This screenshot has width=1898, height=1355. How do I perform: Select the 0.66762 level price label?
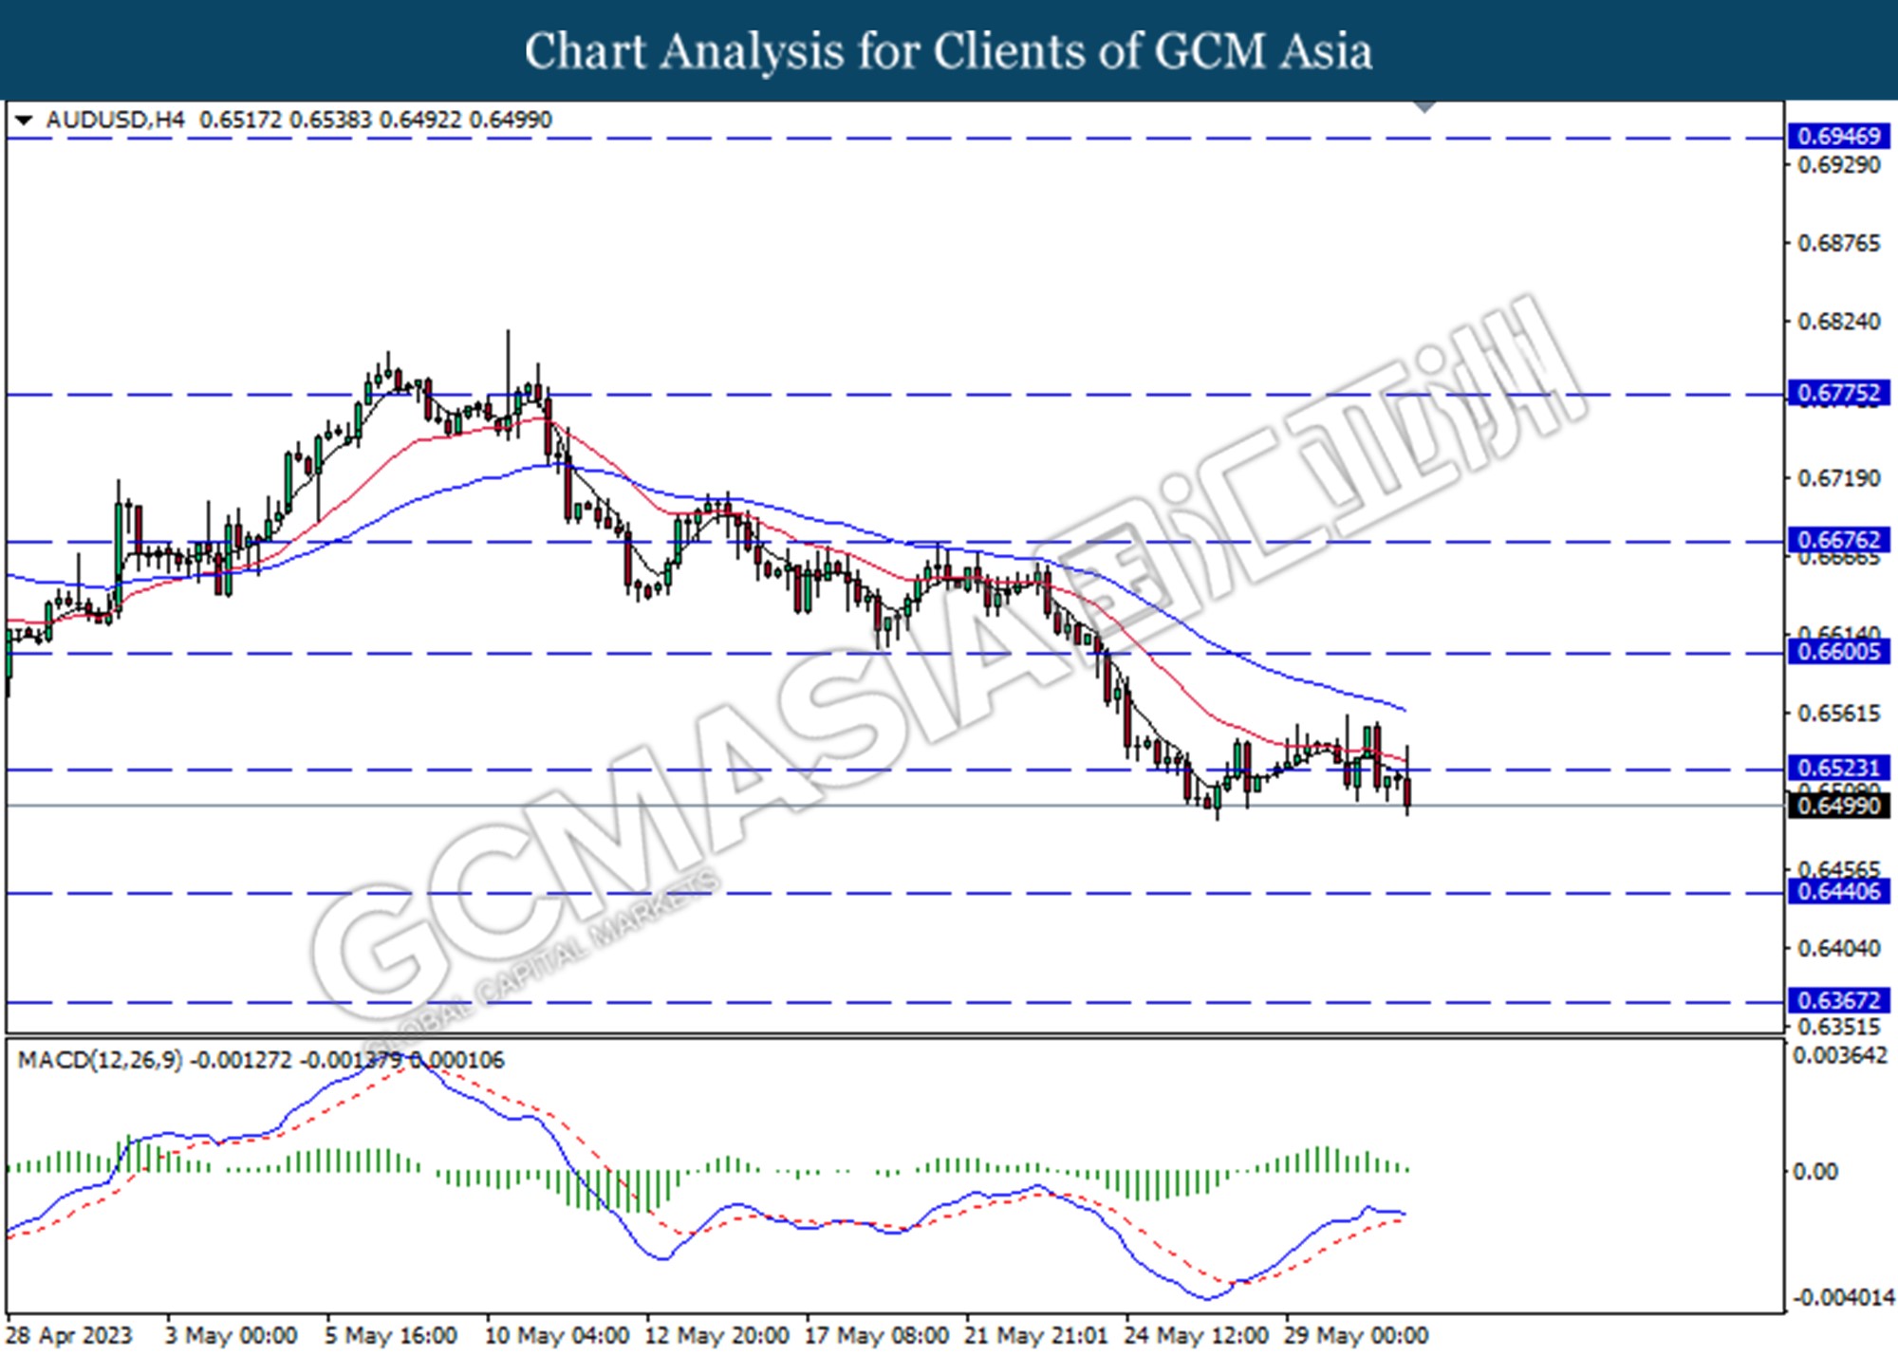1838,540
